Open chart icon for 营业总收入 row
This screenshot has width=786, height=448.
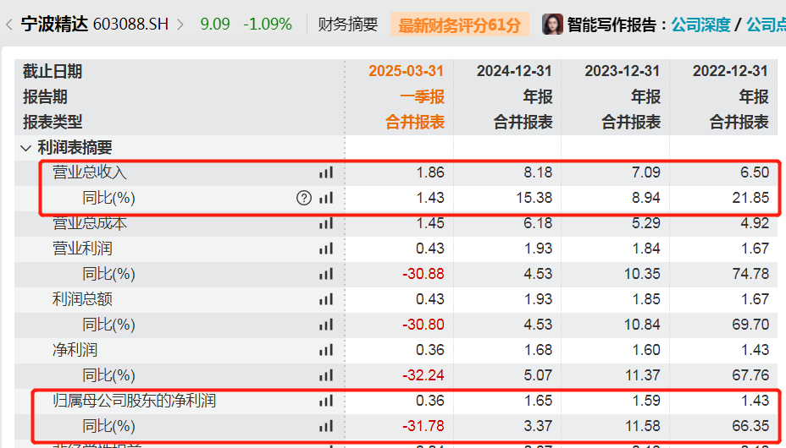(326, 172)
